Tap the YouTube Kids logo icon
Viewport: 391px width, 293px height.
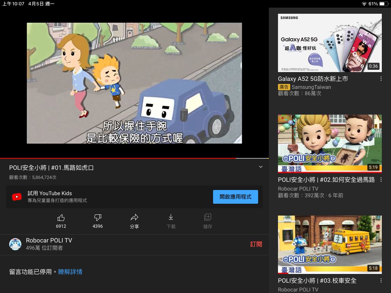(x=17, y=197)
